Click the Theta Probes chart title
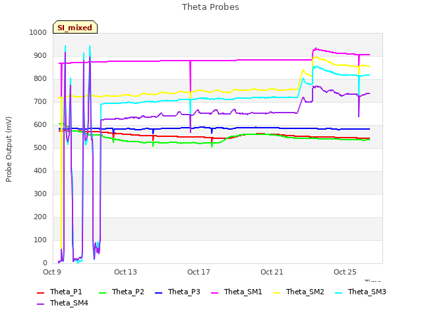Viewport: 422px width, 316px height. click(210, 7)
